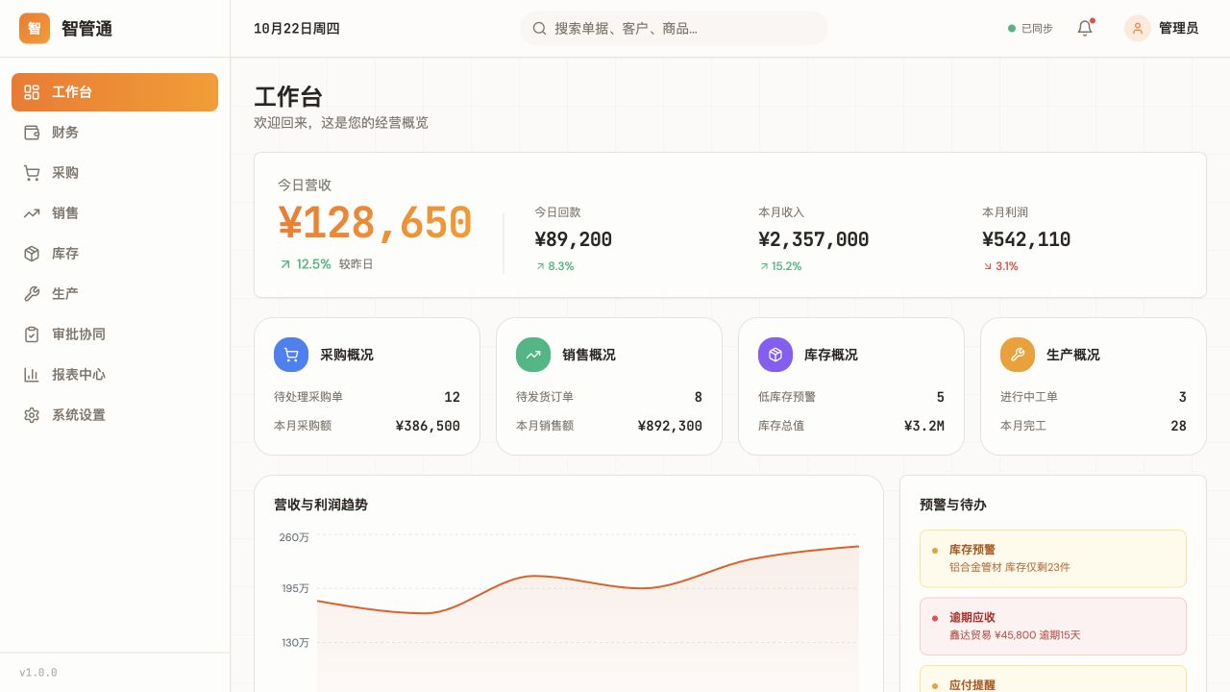1230x692 pixels.
Task: Click the 系统设置 gear icon
Action: coord(32,415)
